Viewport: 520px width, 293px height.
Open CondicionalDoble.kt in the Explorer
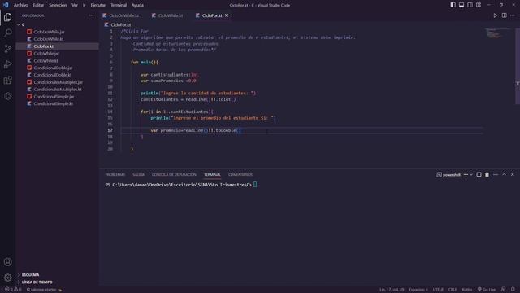tap(52, 75)
